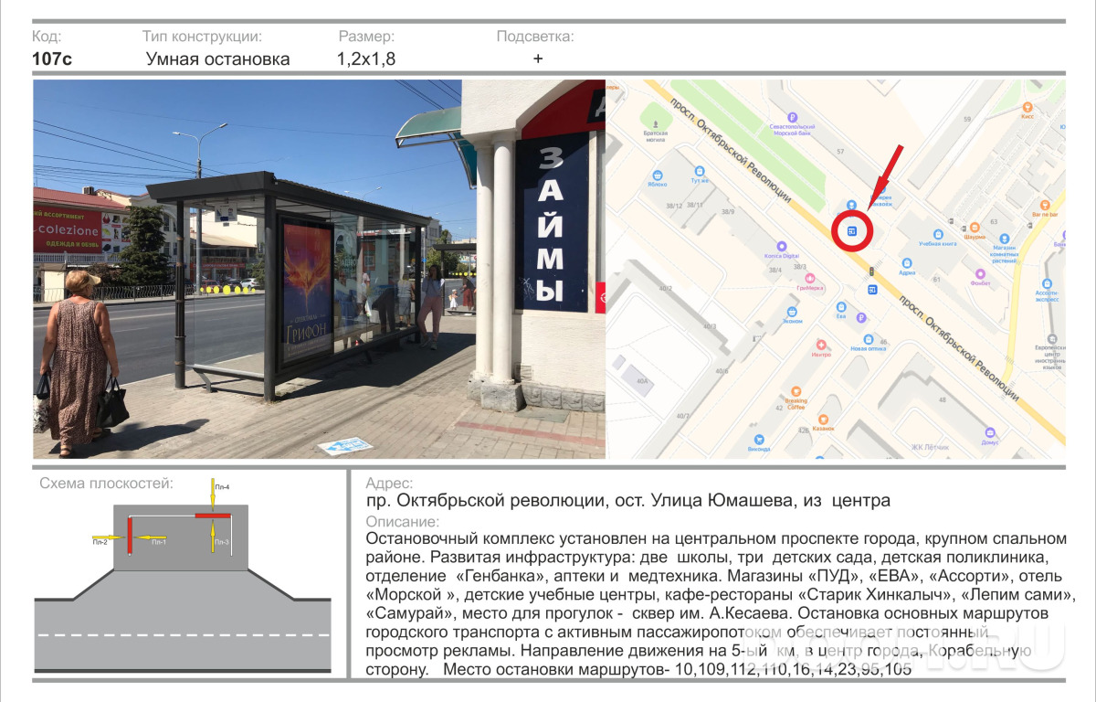Viewport: 1096px width, 702px height.
Task: Select the code value 107с
Action: coord(52,59)
